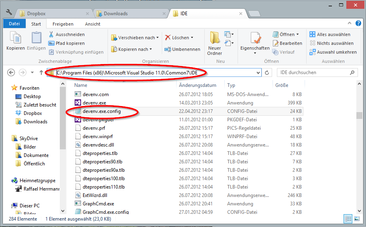Select the ExtWizrd.dll file
This screenshot has height=227, width=366.
tap(95, 195)
